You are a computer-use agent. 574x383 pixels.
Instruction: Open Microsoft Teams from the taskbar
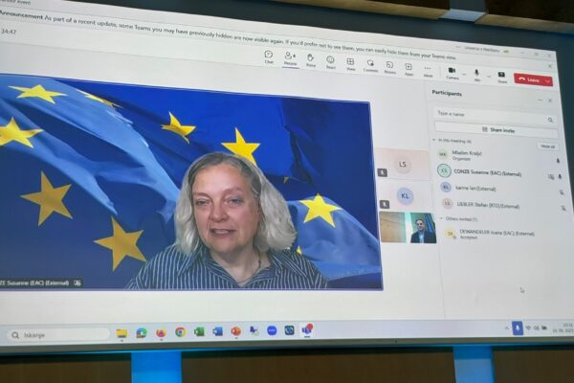(307, 329)
